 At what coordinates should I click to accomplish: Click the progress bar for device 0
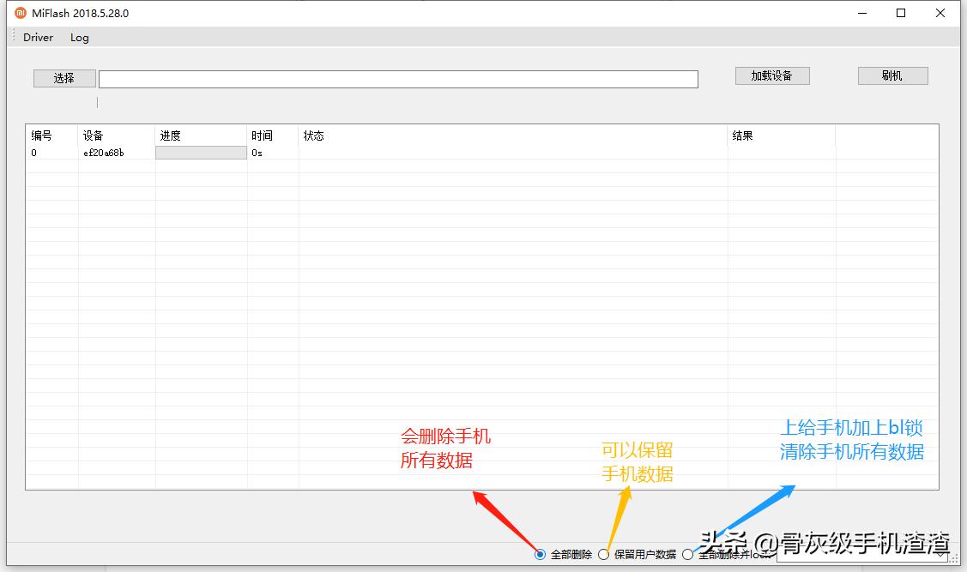point(200,152)
